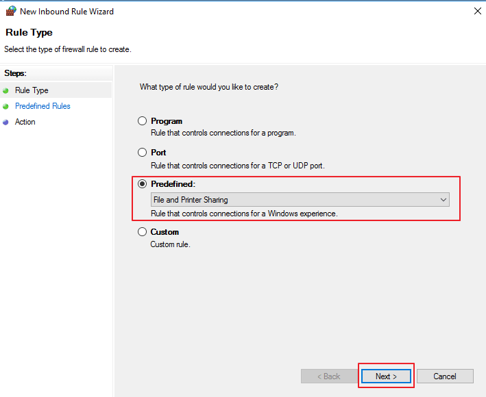Open the Predefined Rules step
486x397 pixels.
pyautogui.click(x=42, y=106)
